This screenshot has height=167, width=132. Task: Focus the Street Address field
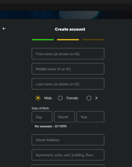pyautogui.click(x=68, y=140)
